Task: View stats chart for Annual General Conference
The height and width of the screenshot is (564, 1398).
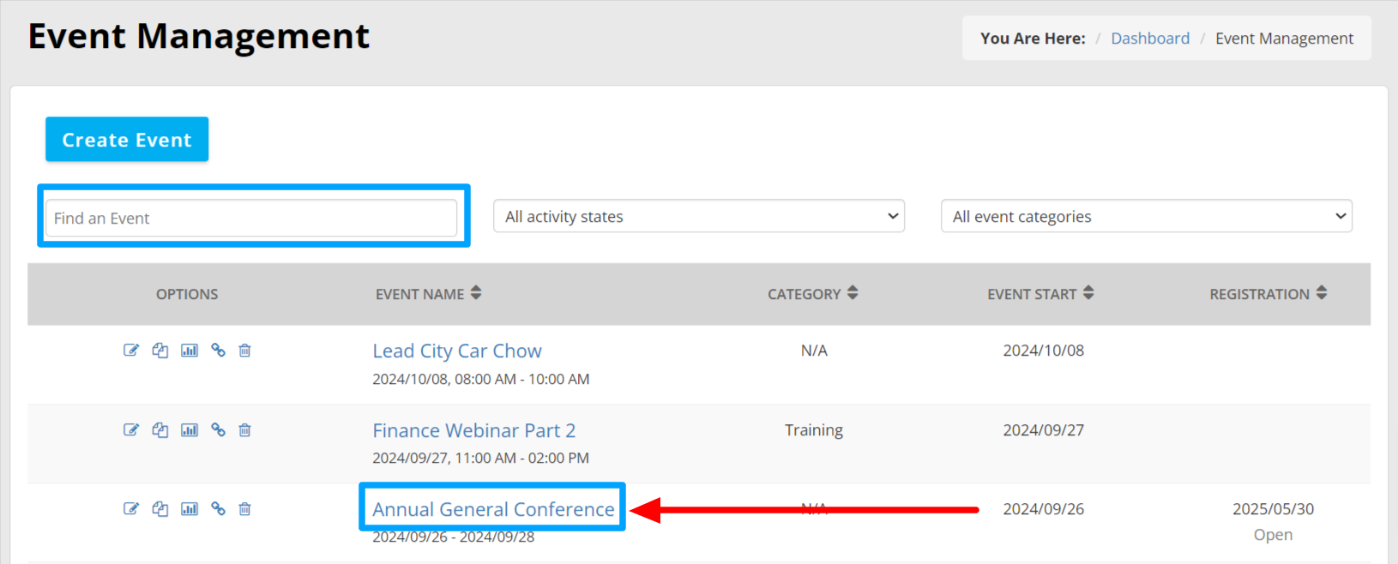Action: [x=190, y=508]
